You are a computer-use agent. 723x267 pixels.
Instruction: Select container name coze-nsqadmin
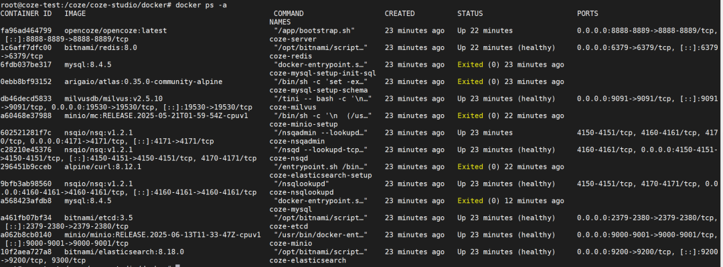(x=297, y=141)
